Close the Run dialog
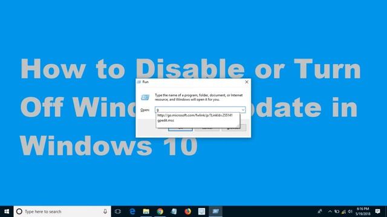 click(x=247, y=82)
